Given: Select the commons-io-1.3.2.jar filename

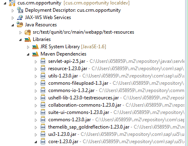Looking at the screenshot, I should point(71,90).
